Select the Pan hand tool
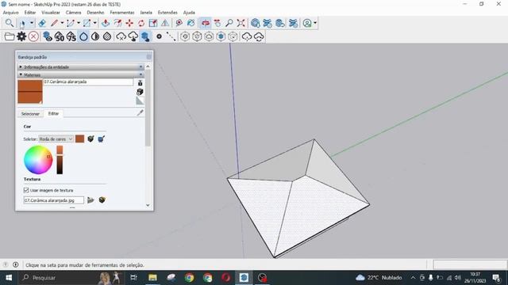508x285 pixels. [x=217, y=23]
